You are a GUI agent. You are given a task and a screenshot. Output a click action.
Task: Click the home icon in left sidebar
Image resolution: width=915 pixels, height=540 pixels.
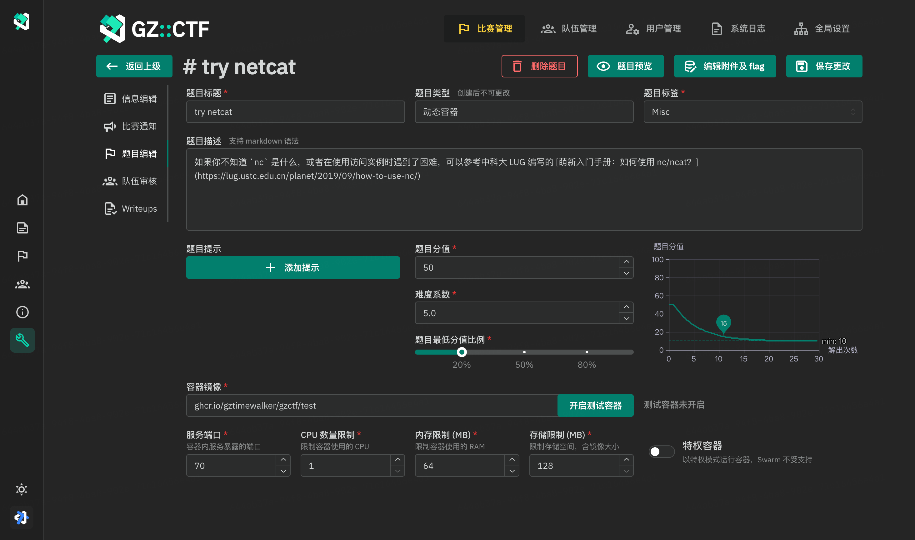[x=22, y=200]
